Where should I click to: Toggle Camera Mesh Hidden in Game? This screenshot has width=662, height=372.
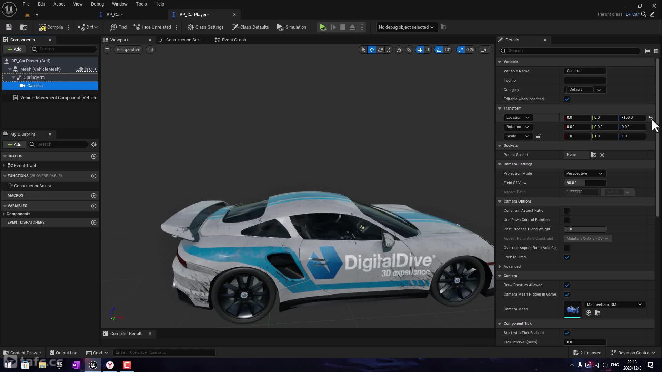tap(567, 294)
